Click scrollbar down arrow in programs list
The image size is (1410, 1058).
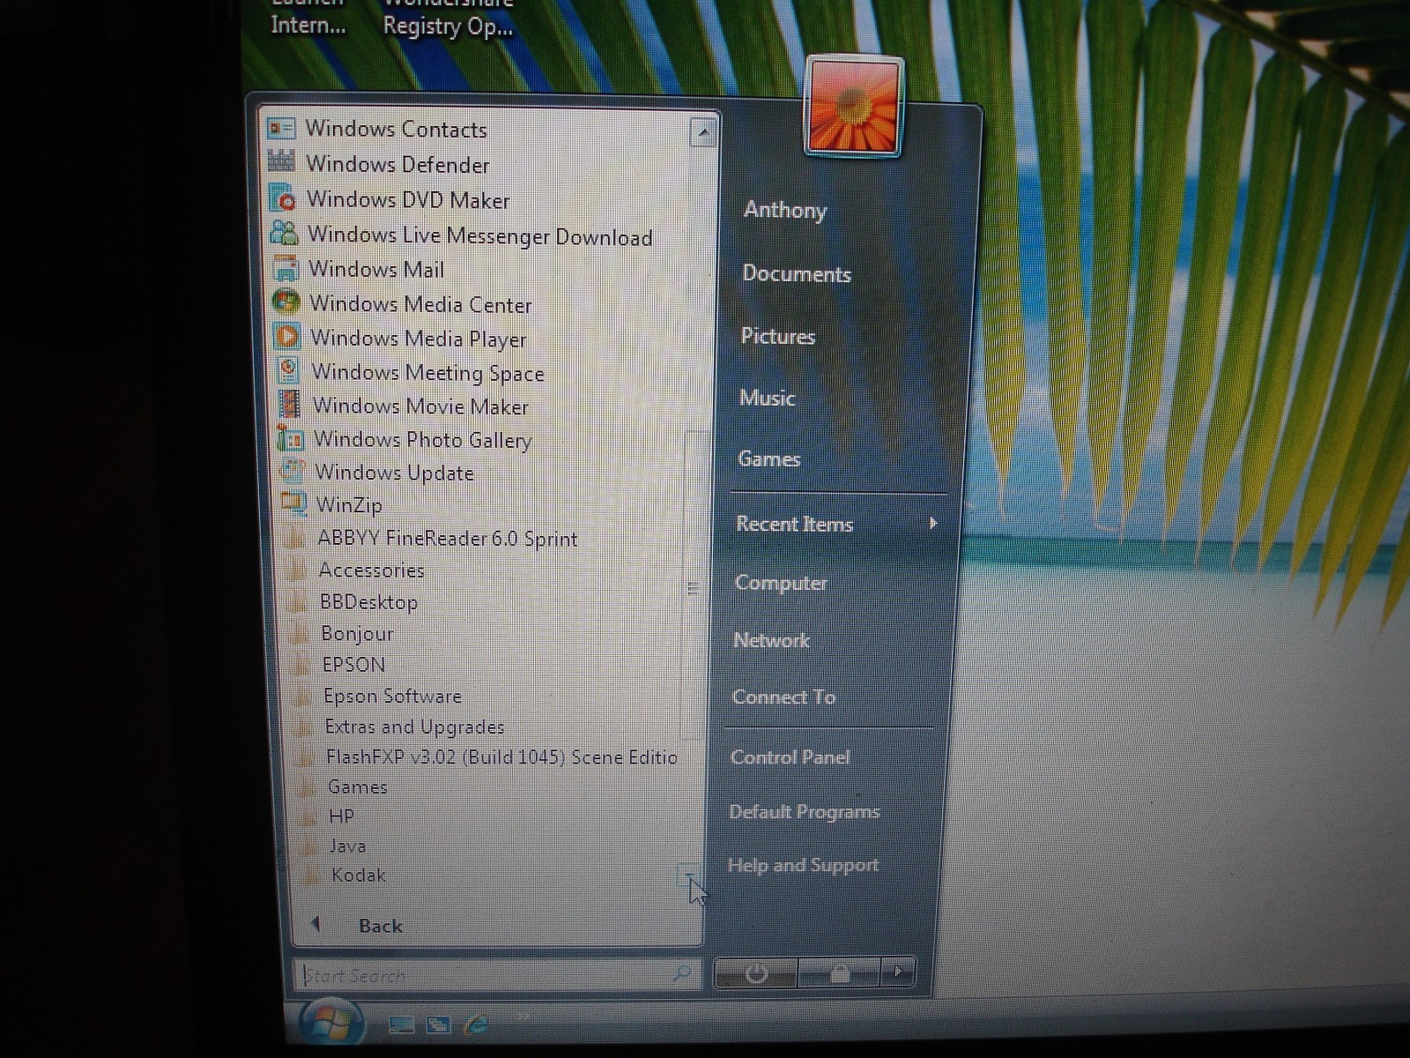click(x=690, y=875)
